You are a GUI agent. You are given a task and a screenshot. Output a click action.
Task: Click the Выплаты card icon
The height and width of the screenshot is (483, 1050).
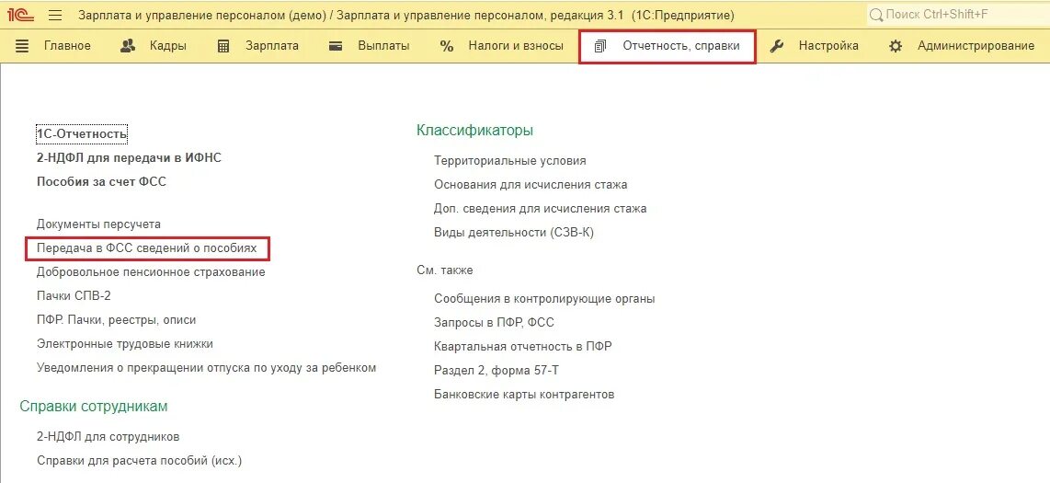337,46
